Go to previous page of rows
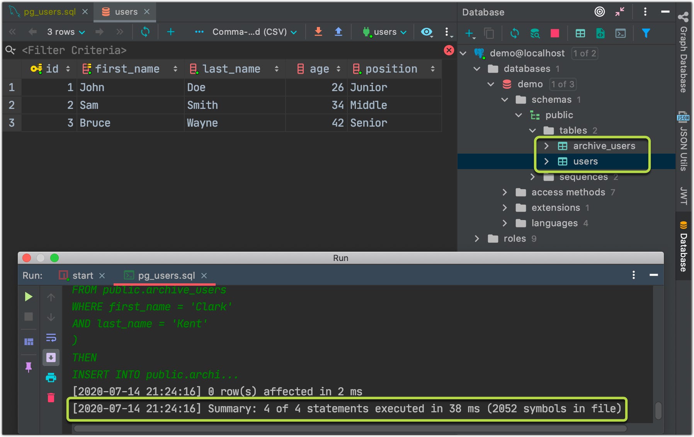 pos(32,32)
